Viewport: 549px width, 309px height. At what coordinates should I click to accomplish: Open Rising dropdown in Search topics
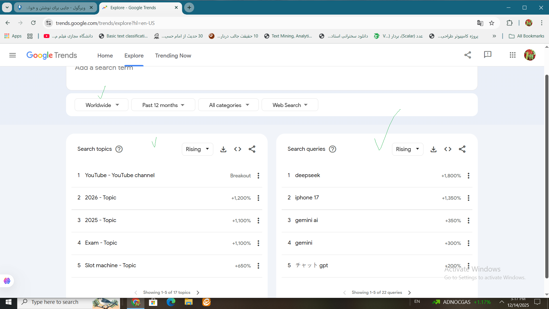[x=197, y=149]
